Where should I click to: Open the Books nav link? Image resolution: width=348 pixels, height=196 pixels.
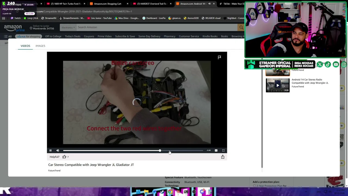coord(225,36)
